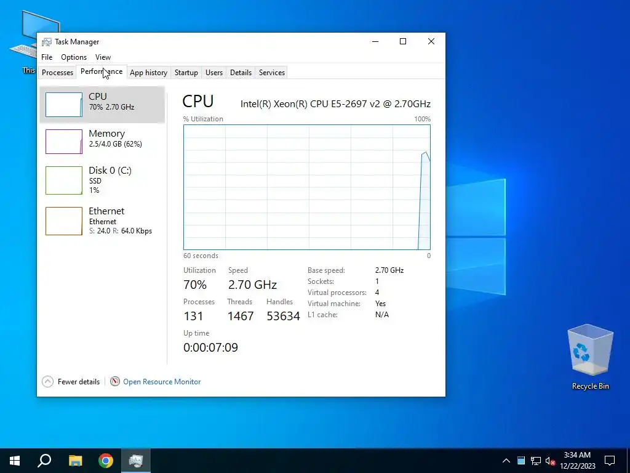Select the Ethernet mini graph thumbnail

pyautogui.click(x=64, y=221)
